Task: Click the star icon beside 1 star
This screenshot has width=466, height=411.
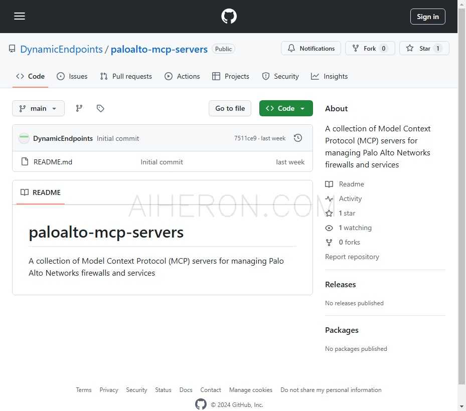Action: (329, 213)
